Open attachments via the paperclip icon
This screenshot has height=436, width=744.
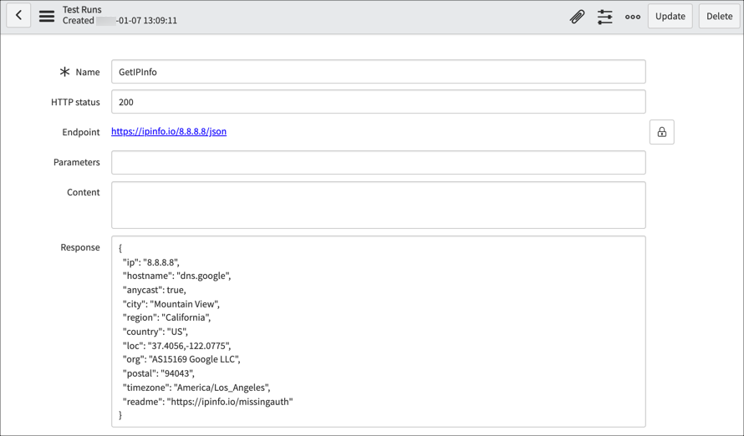point(577,17)
